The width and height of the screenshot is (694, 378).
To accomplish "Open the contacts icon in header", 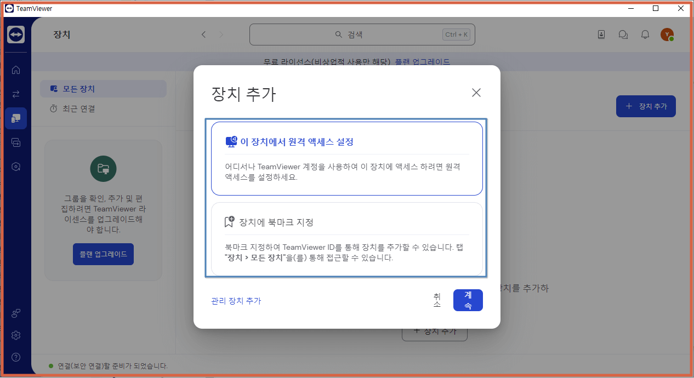I will tap(601, 35).
